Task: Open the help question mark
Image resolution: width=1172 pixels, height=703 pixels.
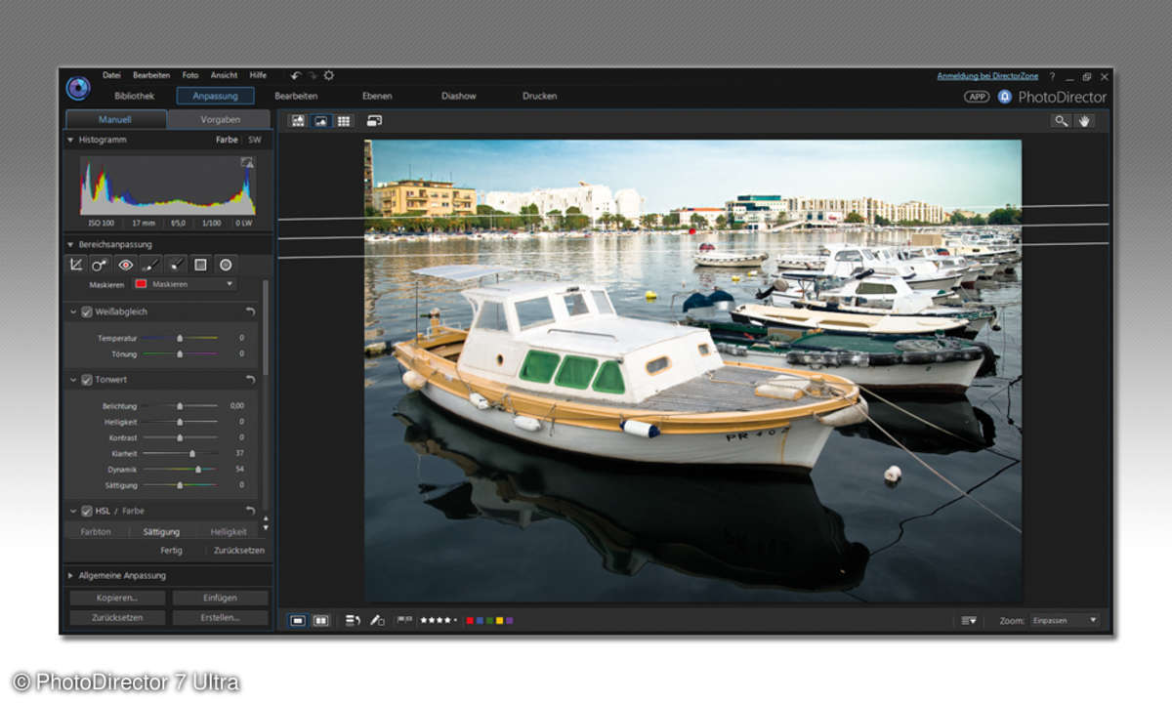Action: 1052,76
